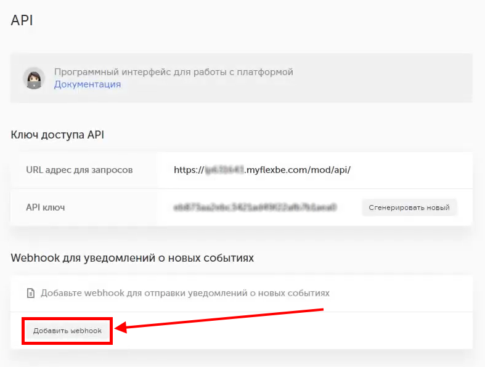The height and width of the screenshot is (367, 485).
Task: Click the Программный интерфейс description text
Action: 173,72
